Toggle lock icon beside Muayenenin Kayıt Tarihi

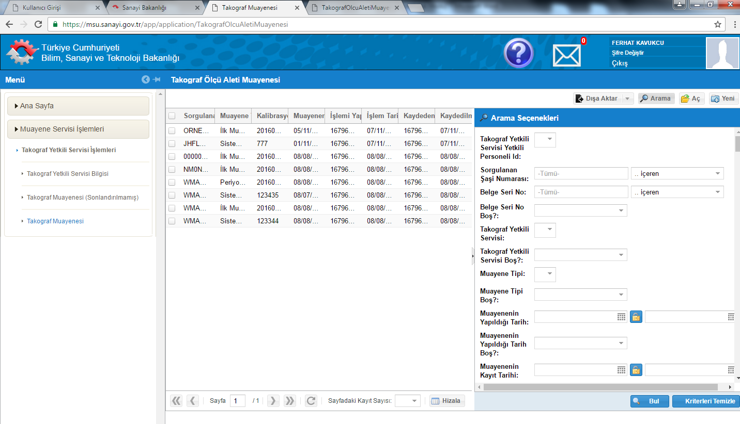pos(636,370)
